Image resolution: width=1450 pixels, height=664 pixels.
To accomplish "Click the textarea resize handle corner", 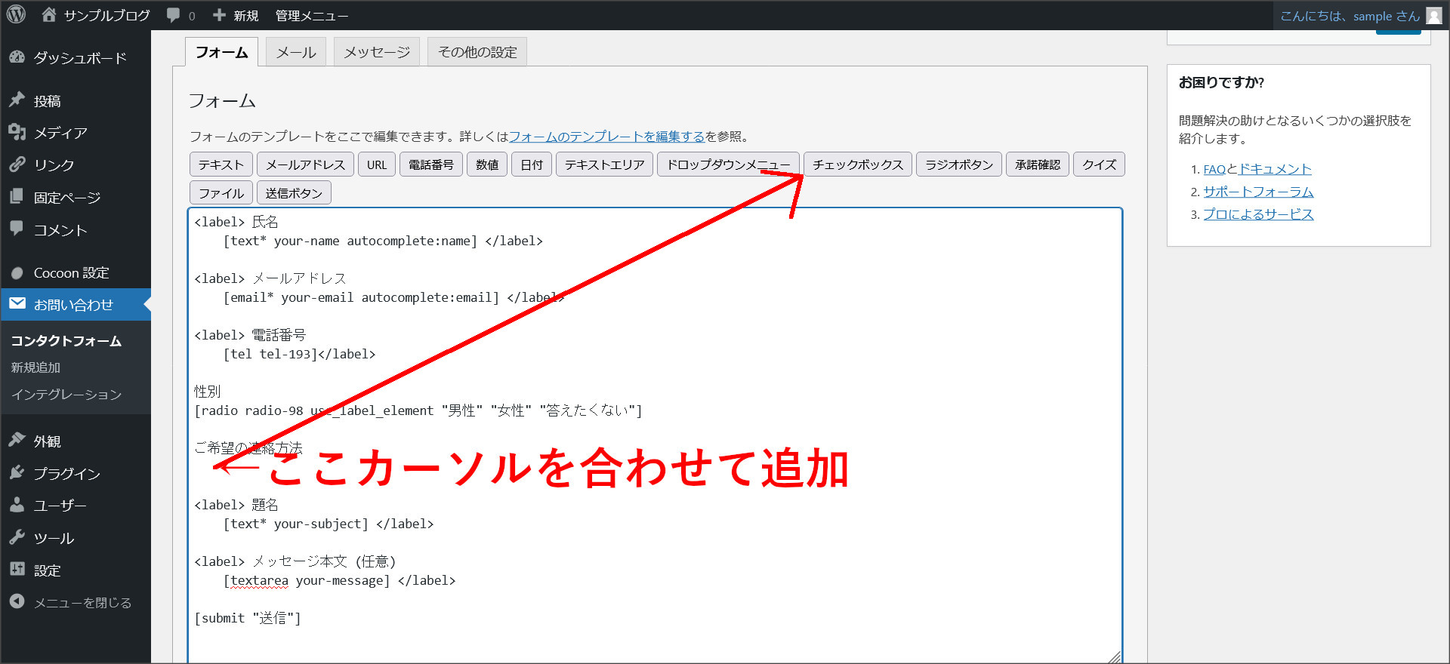I will coord(1115,657).
